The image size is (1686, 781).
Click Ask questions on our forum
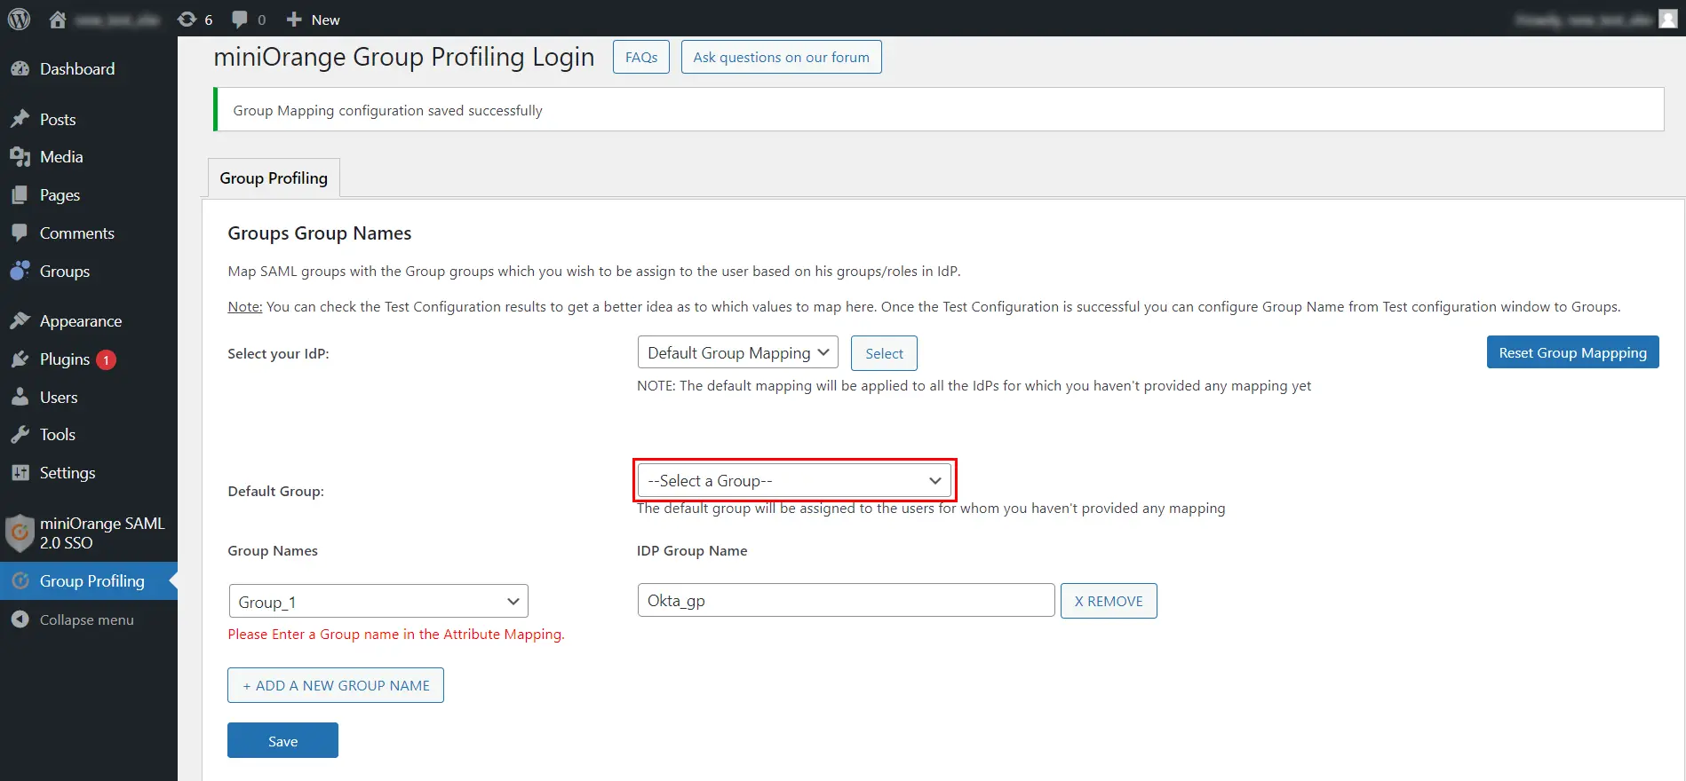pos(781,57)
